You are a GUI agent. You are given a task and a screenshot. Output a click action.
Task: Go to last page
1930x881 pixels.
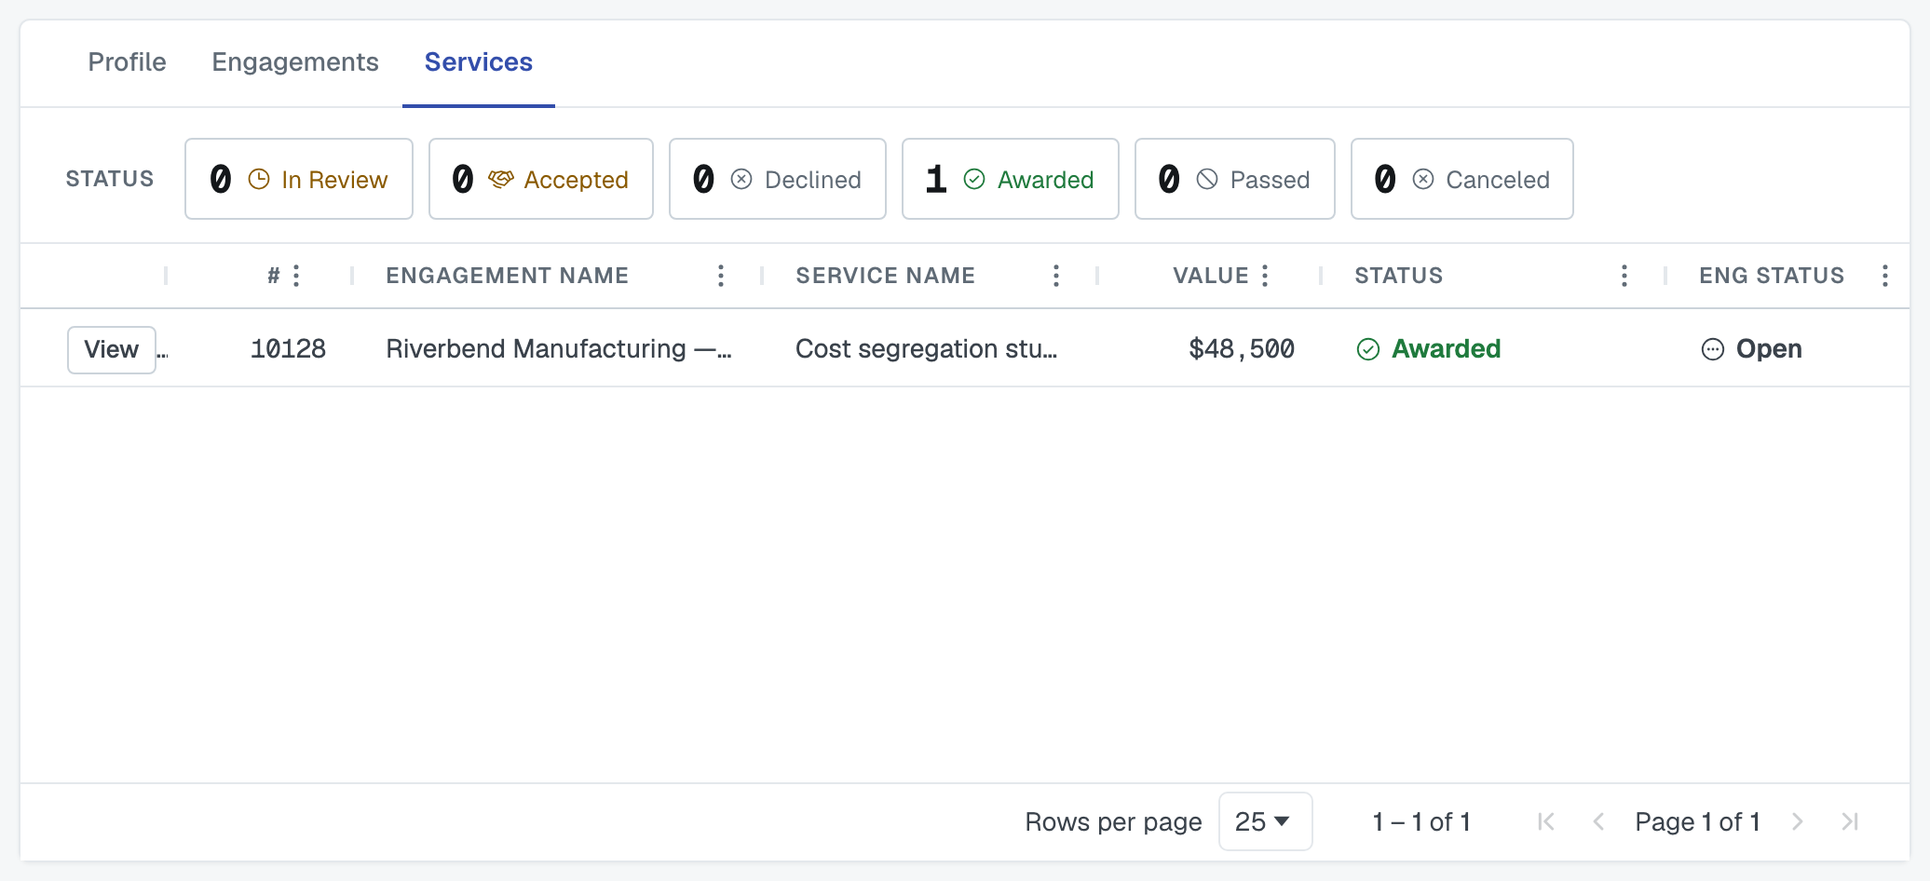tap(1850, 821)
